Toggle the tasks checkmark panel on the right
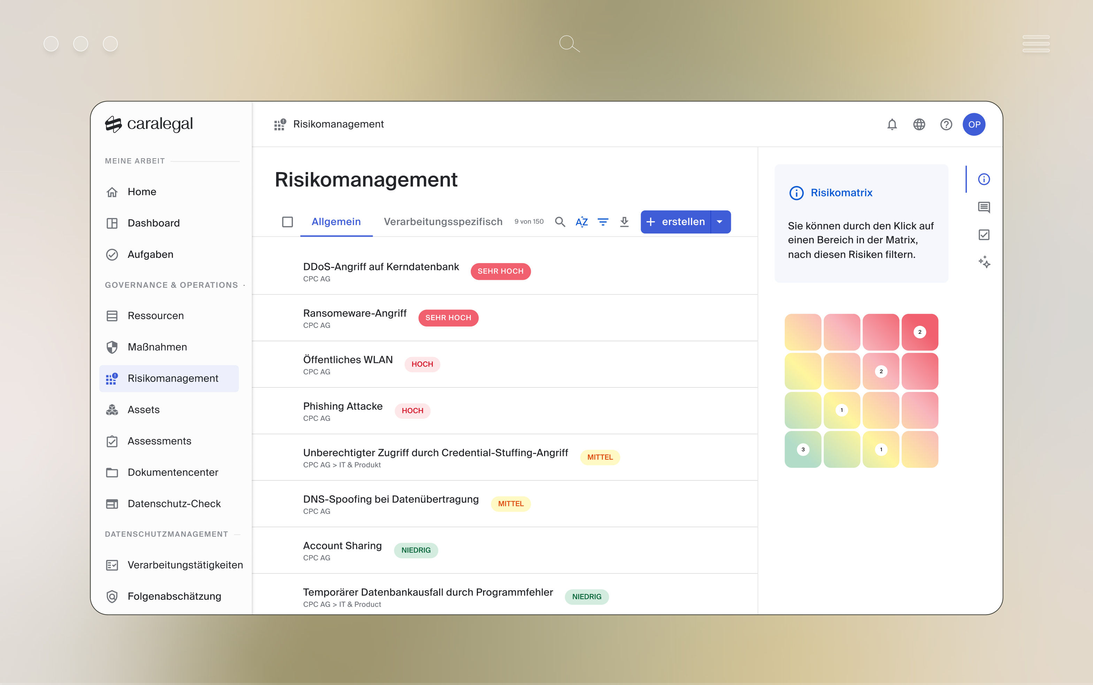 tap(984, 235)
